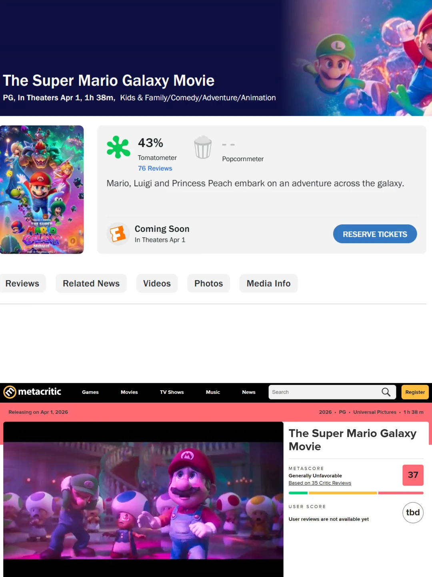Image resolution: width=432 pixels, height=577 pixels.
Task: Click the Metacritic search field
Action: (324, 392)
